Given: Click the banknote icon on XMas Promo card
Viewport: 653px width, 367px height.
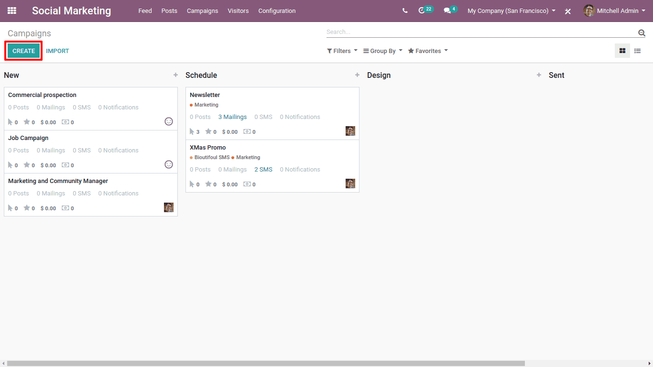Looking at the screenshot, I should (247, 184).
